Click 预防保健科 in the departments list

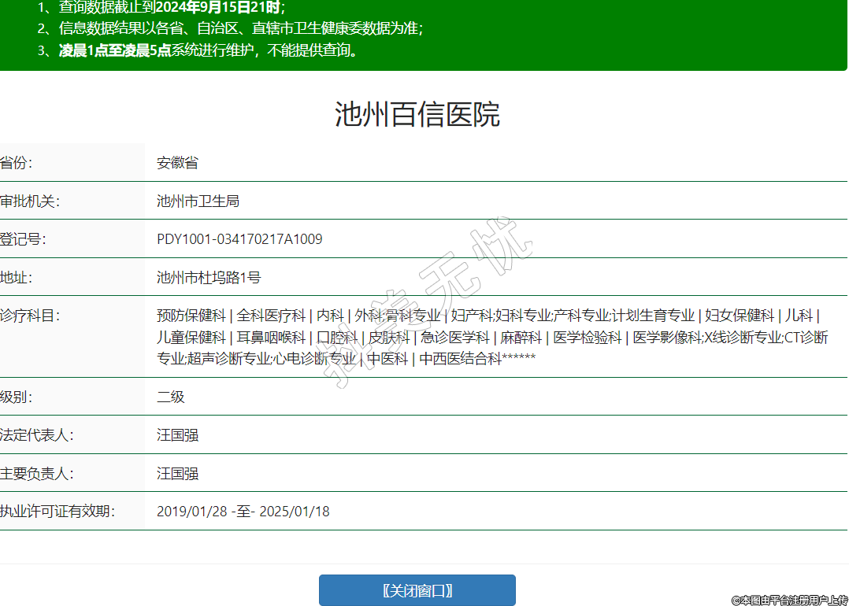point(191,316)
